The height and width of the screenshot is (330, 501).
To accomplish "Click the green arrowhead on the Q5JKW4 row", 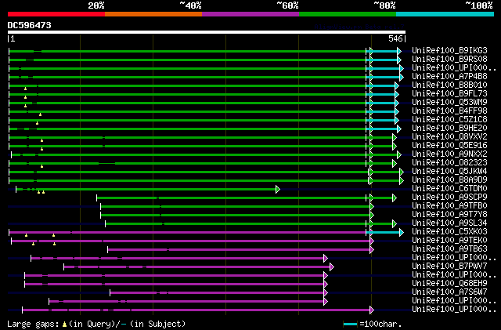I will point(402,172).
